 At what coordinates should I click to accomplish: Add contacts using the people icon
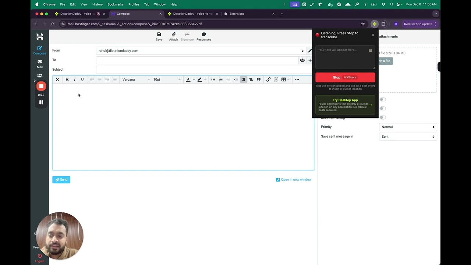302,60
